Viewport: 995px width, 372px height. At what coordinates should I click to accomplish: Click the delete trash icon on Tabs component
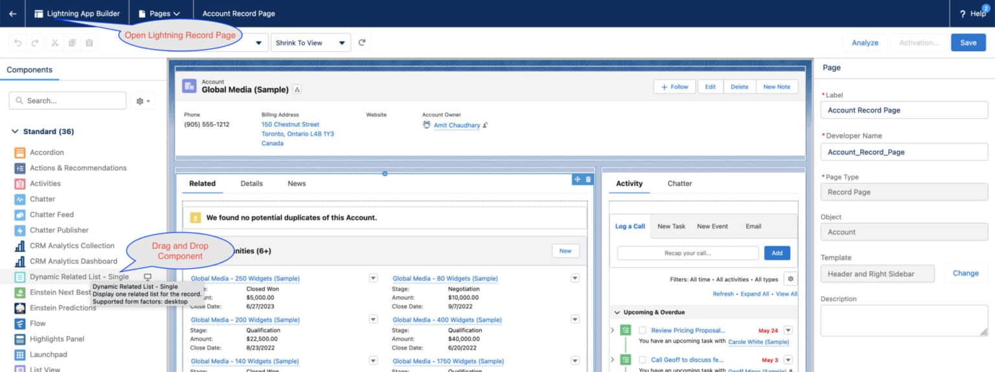coord(588,180)
